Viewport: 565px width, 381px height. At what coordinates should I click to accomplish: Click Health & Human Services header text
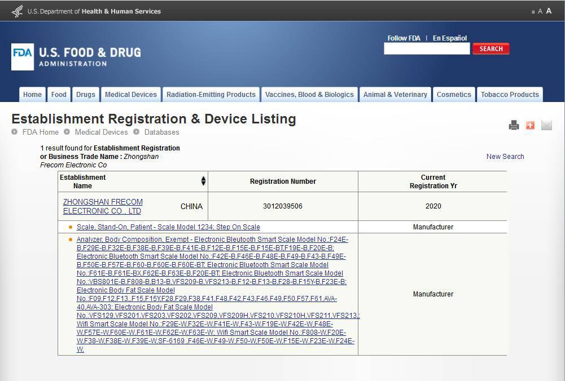pos(121,11)
